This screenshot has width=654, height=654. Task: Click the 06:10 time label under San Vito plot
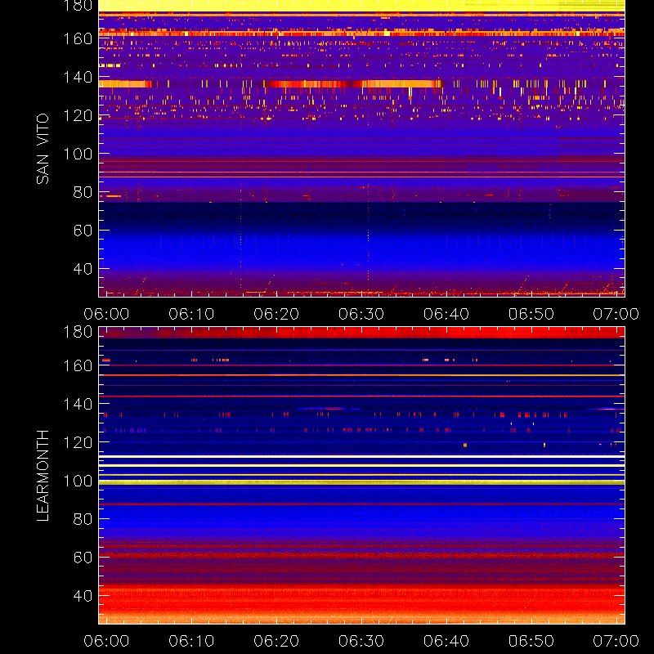click(x=191, y=314)
